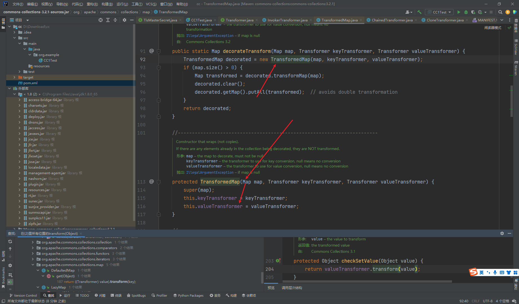Collapse the DefaultedMap result node
The height and width of the screenshot is (304, 519).
(x=38, y=270)
